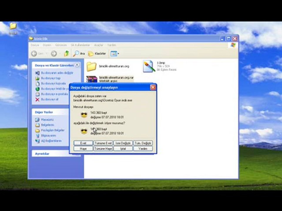This screenshot has height=211, width=282.
Task: Click the red X delete icon
Action: (x=37, y=100)
